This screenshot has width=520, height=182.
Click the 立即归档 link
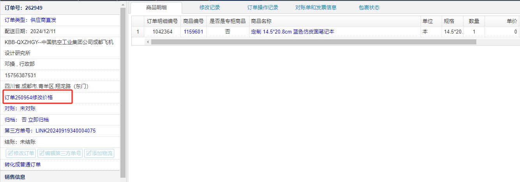(x=38, y=120)
